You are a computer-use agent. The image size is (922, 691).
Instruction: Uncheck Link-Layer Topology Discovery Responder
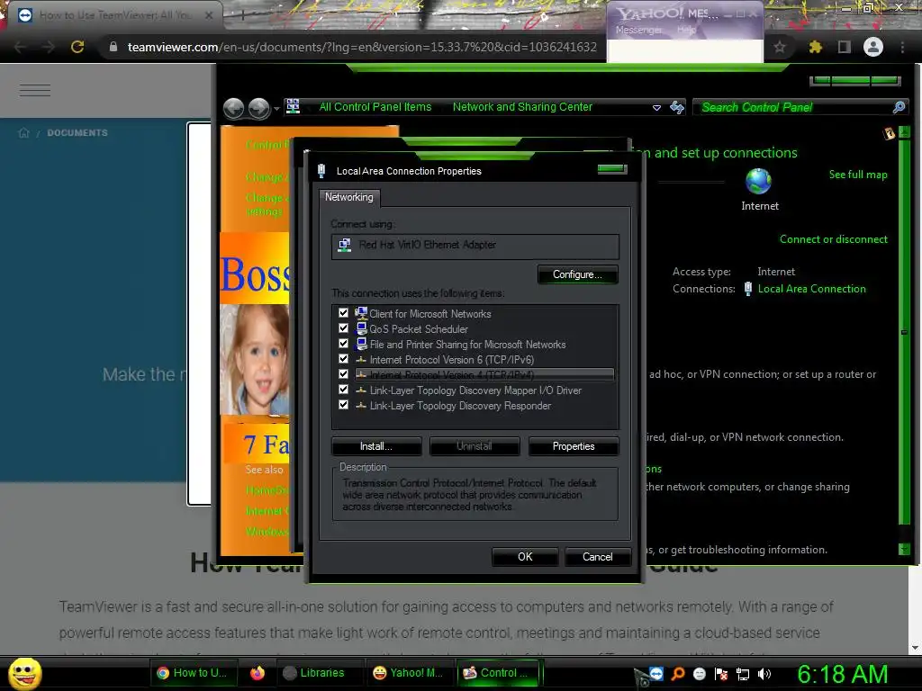343,404
